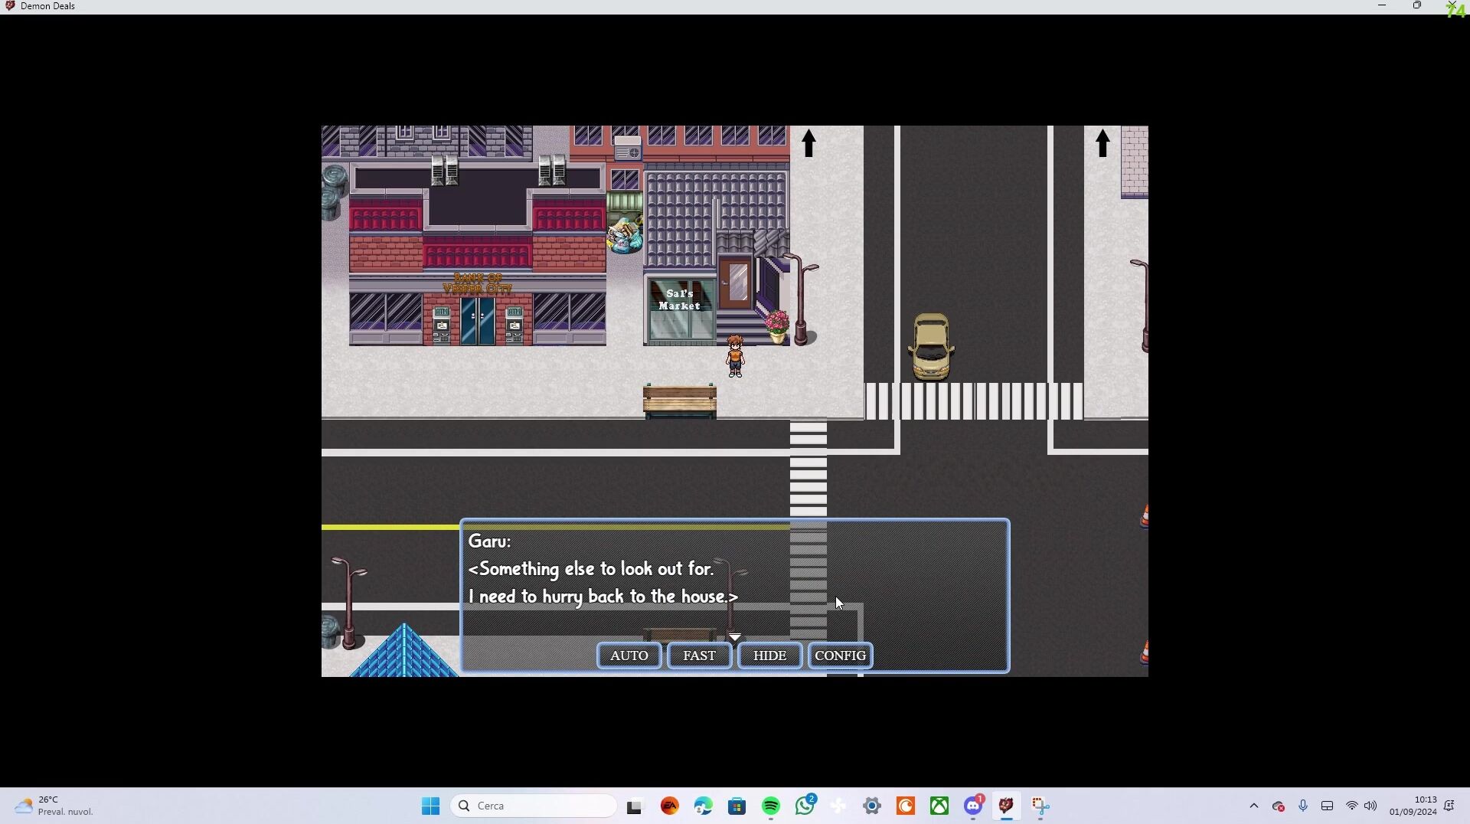Open the clock and calendar flyout
Screen dimensions: 1470x824
tap(1413, 806)
